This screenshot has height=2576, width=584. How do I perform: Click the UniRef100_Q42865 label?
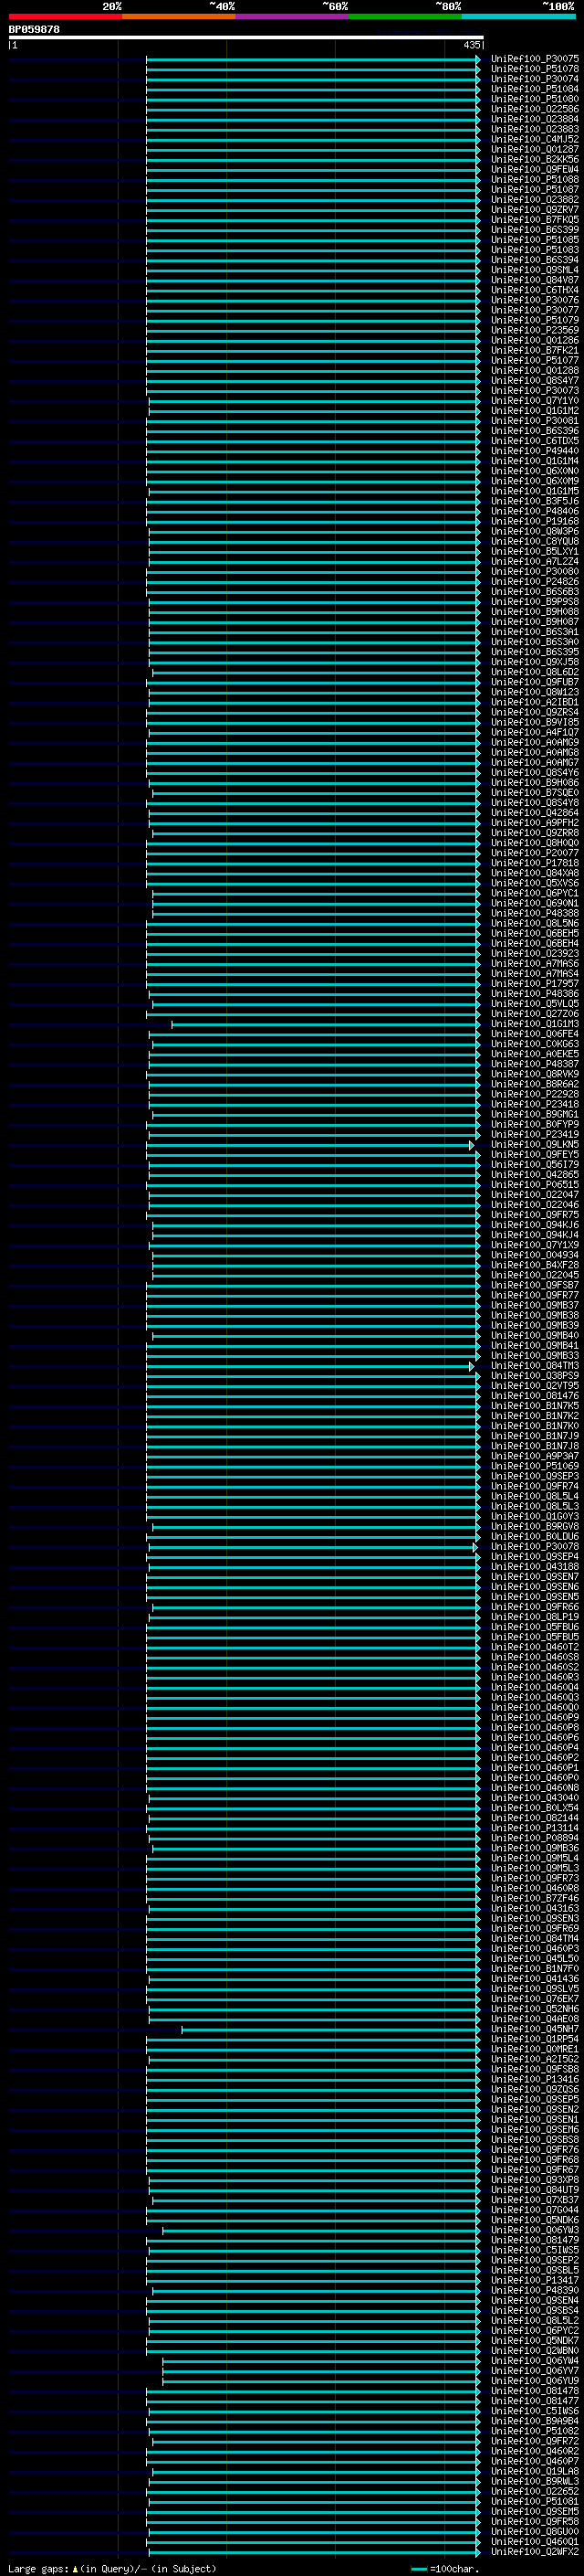tap(535, 1174)
